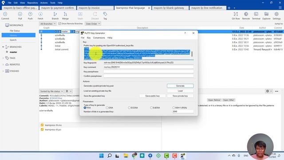284x160 pixels.
Task: Click the Fetch toolbar icon
Action: tap(40, 16)
